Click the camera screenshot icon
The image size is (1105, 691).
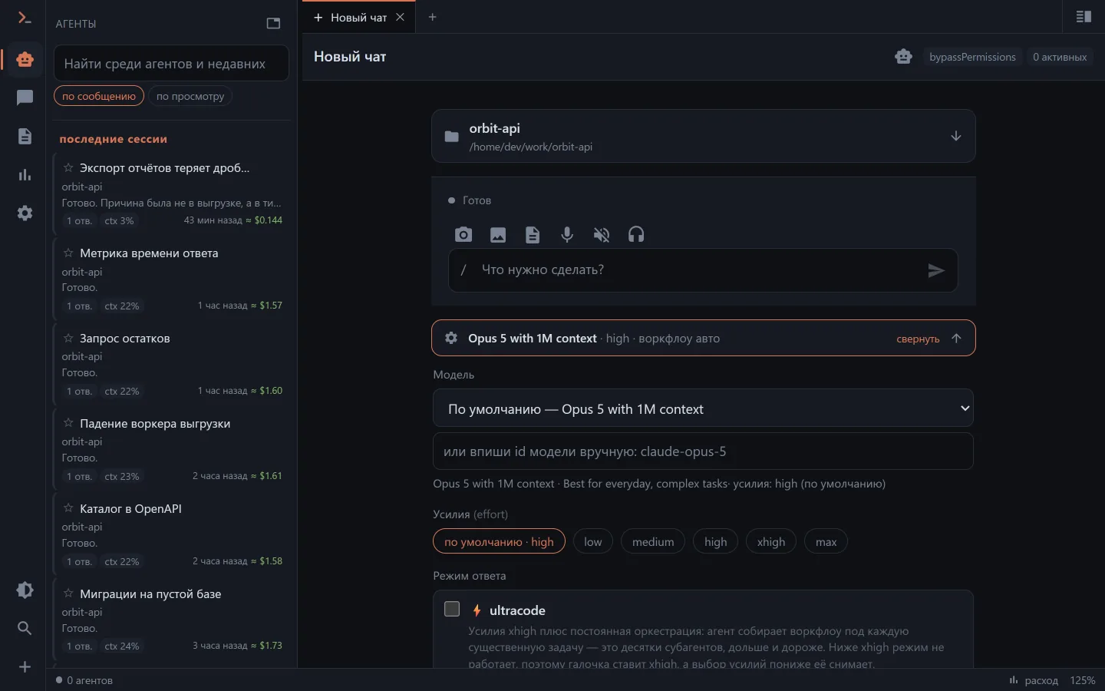coord(463,235)
